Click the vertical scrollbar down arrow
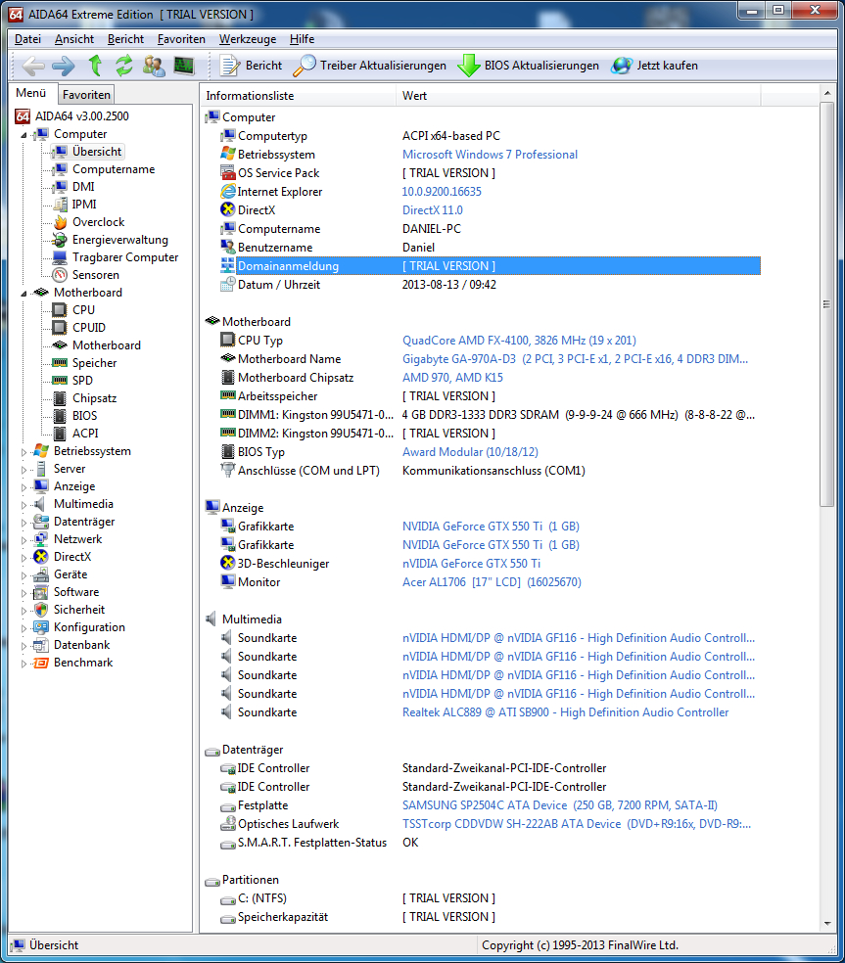Image resolution: width=845 pixels, height=963 pixels. 827,924
